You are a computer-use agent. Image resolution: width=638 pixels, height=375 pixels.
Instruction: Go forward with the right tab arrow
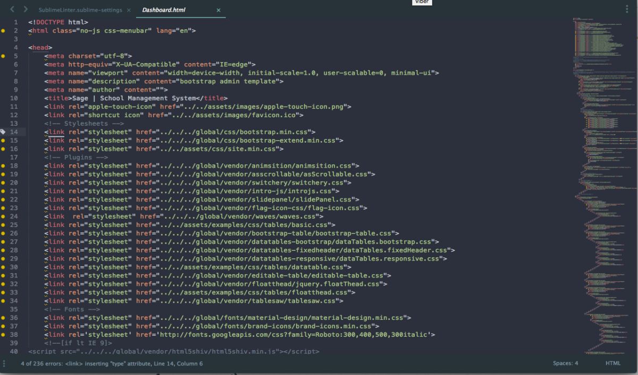pos(26,10)
